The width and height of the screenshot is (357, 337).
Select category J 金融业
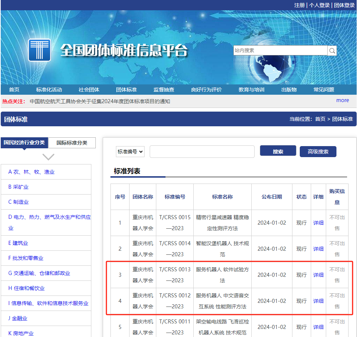tap(18, 318)
